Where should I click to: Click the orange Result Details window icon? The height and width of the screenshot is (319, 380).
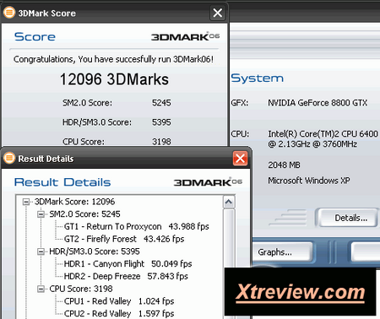[9, 158]
